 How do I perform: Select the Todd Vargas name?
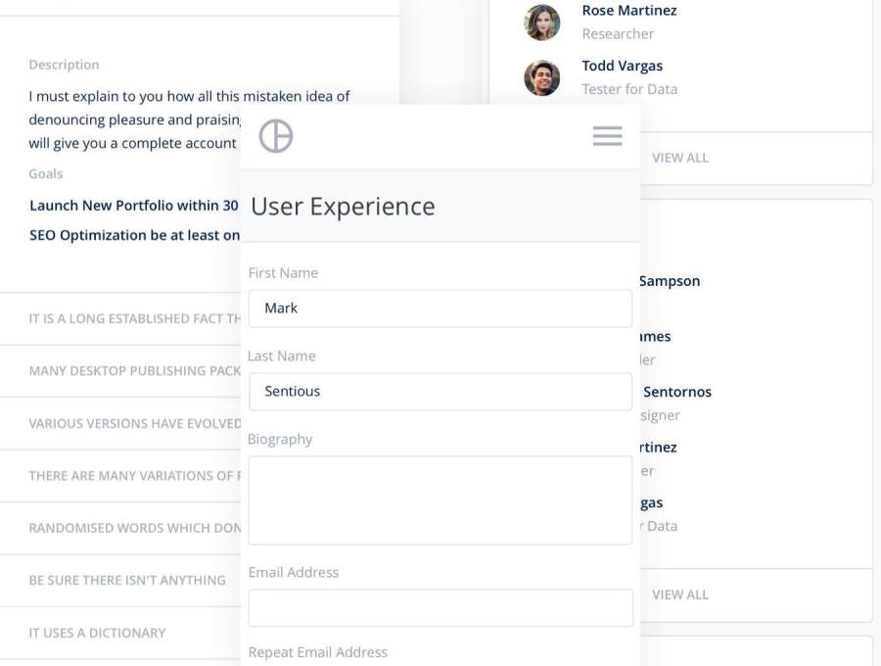622,66
